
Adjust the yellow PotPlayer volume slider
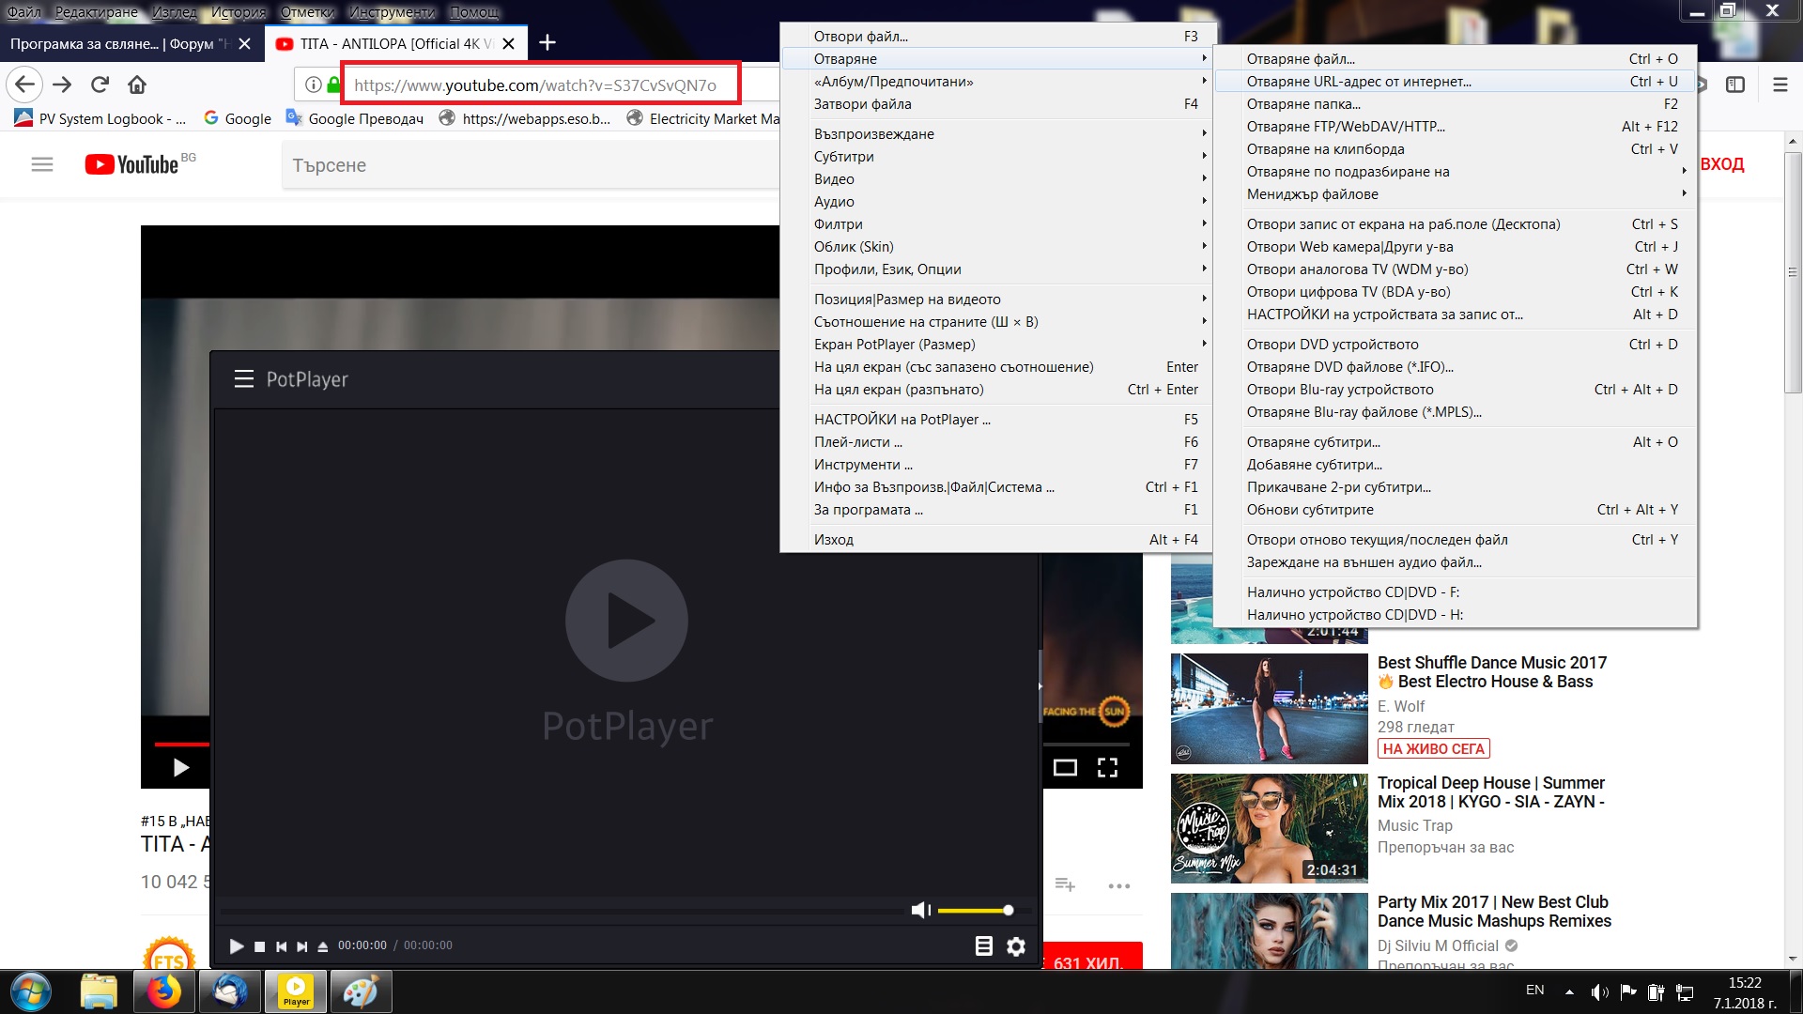975,911
